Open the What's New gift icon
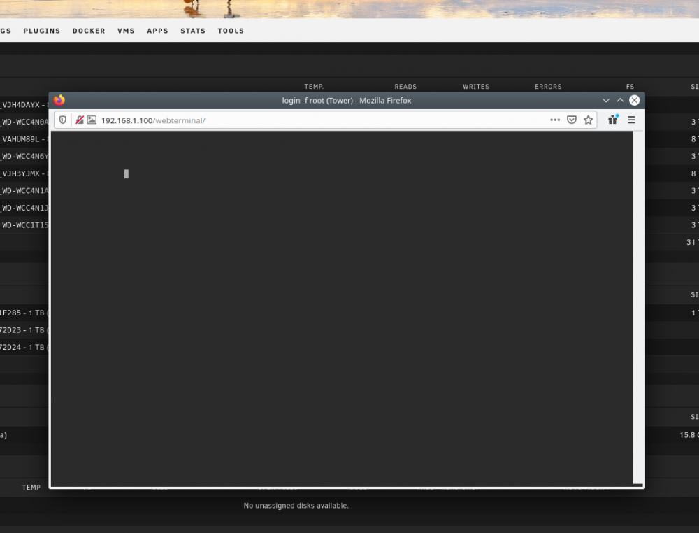This screenshot has height=533, width=699. coord(613,119)
